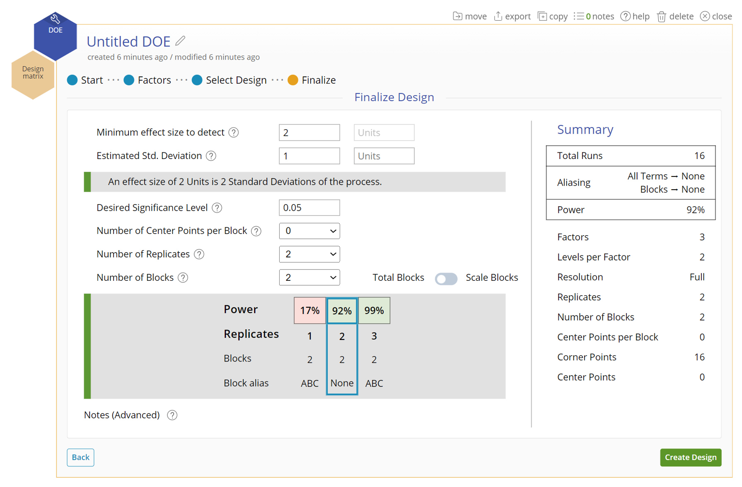
Task: Open Number of Blocks dropdown
Action: 309,277
